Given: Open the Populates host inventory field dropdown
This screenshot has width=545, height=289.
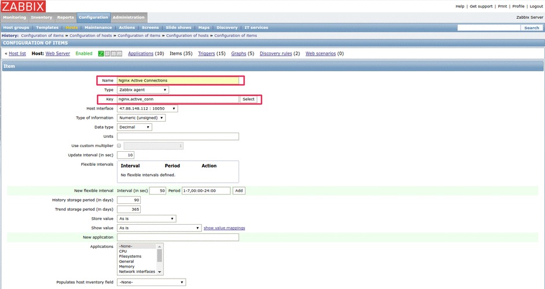Looking at the screenshot, I should point(151,283).
